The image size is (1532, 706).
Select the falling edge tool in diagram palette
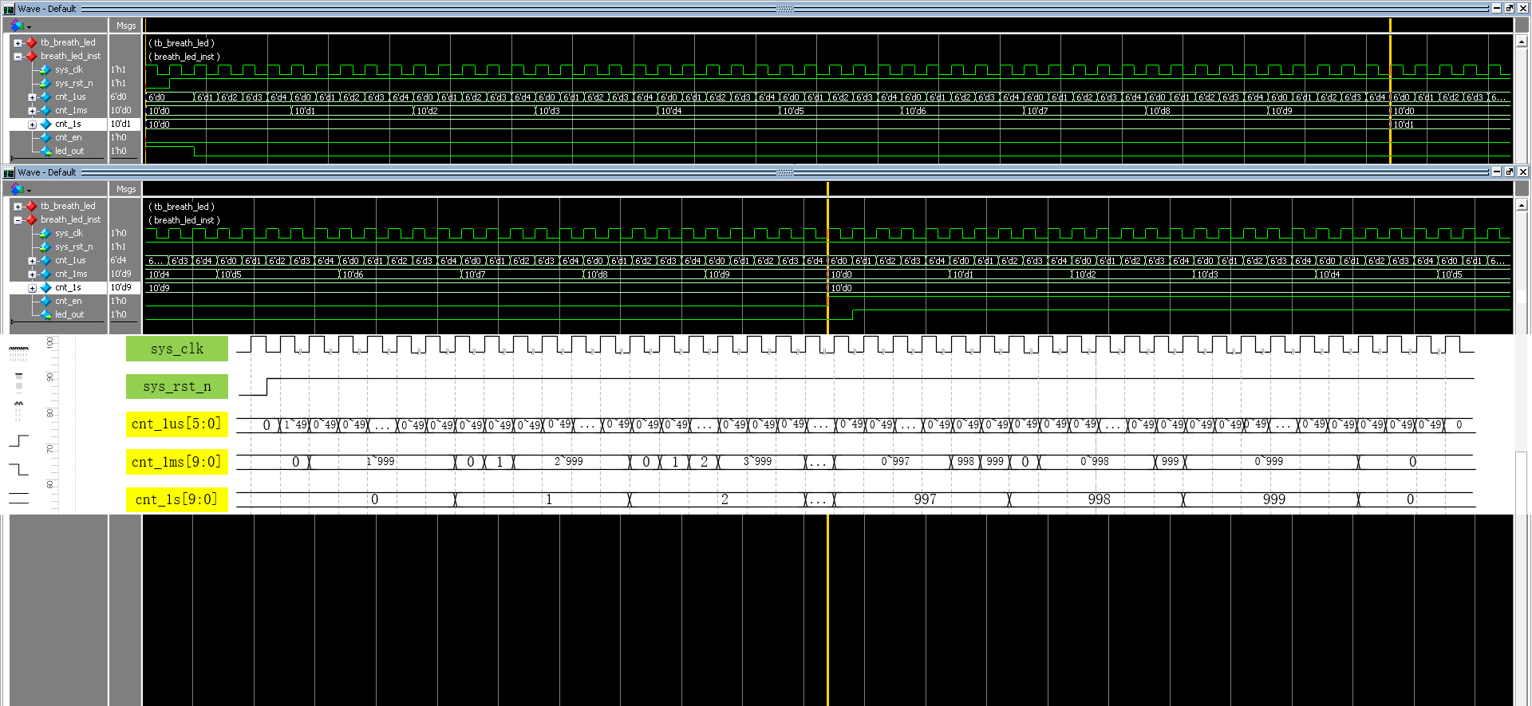18,469
